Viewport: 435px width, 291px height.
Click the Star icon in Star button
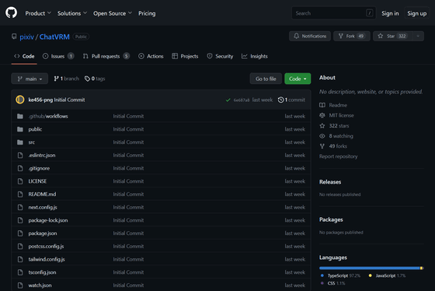point(381,36)
